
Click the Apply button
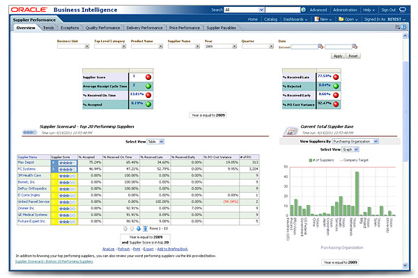(338, 56)
